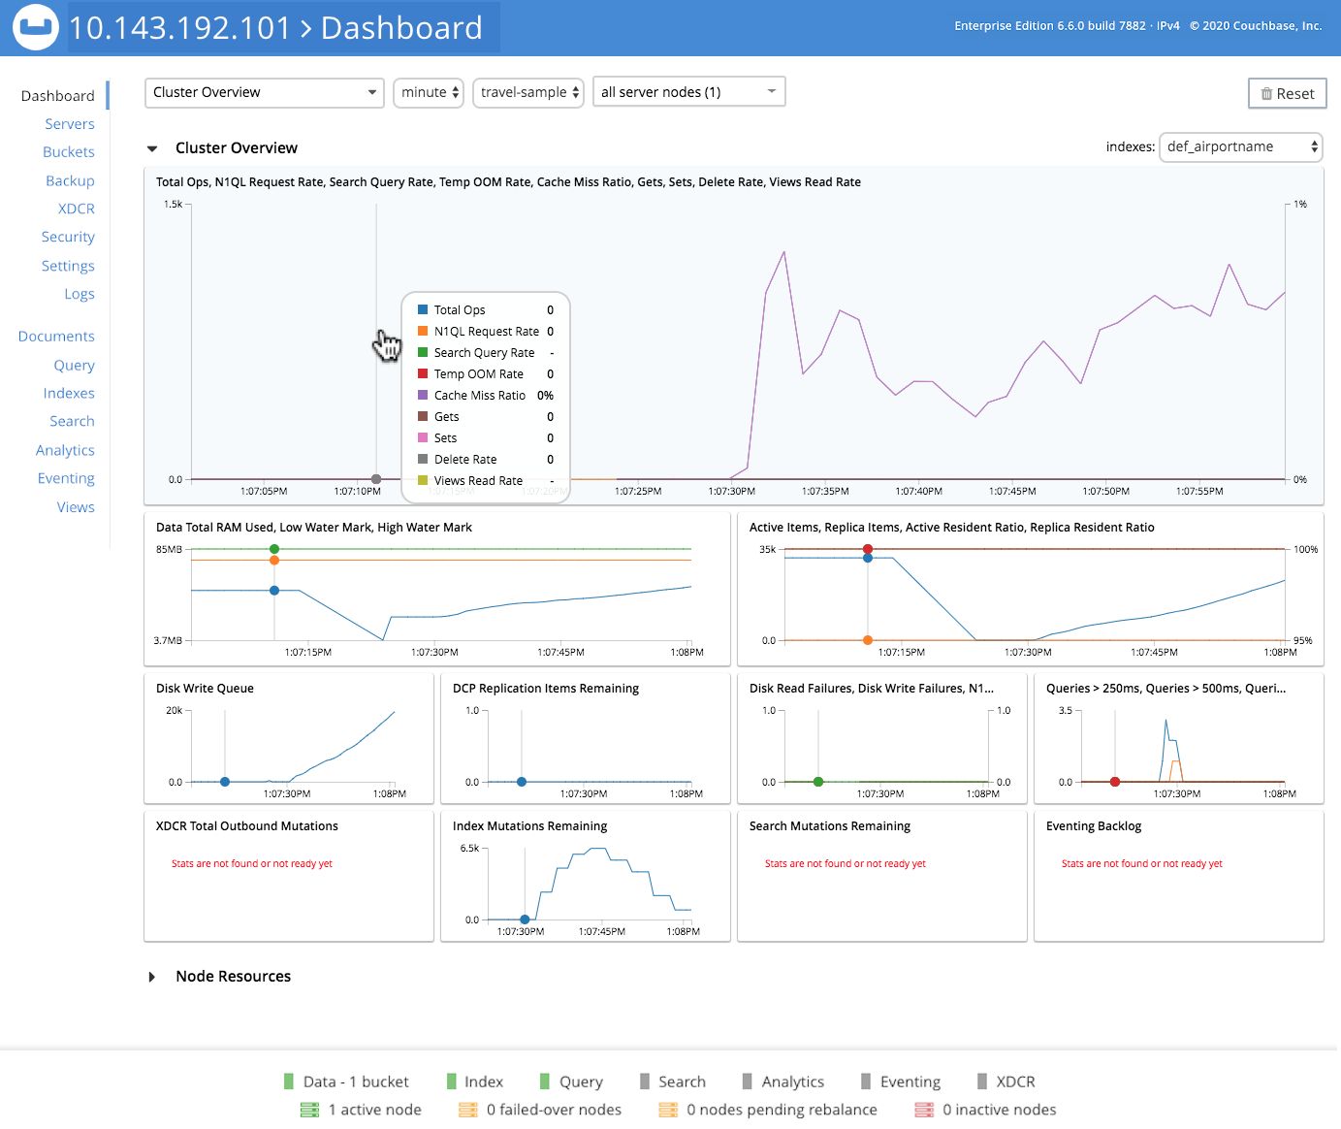
Task: Open the travel-sample bucket dropdown
Action: (x=528, y=92)
